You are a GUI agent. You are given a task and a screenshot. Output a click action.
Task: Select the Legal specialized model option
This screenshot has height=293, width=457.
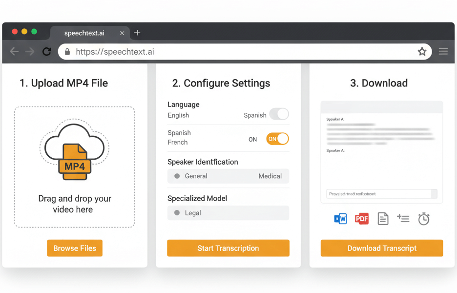pyautogui.click(x=193, y=213)
